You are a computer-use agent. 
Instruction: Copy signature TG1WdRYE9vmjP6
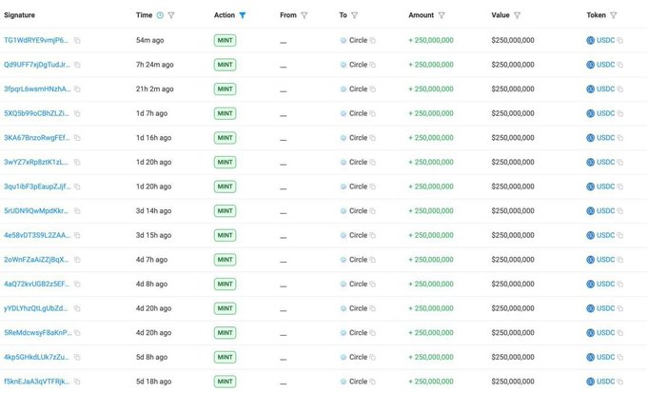point(77,41)
